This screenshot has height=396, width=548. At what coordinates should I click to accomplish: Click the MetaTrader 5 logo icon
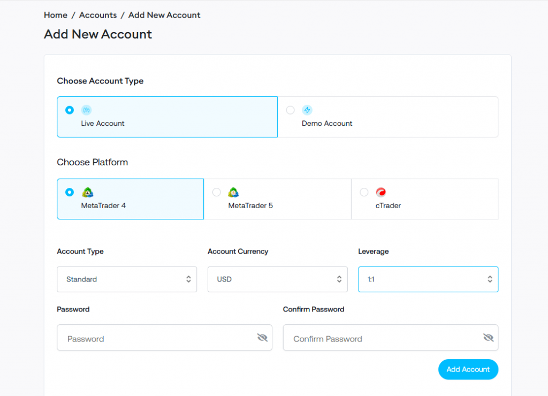[x=233, y=192]
